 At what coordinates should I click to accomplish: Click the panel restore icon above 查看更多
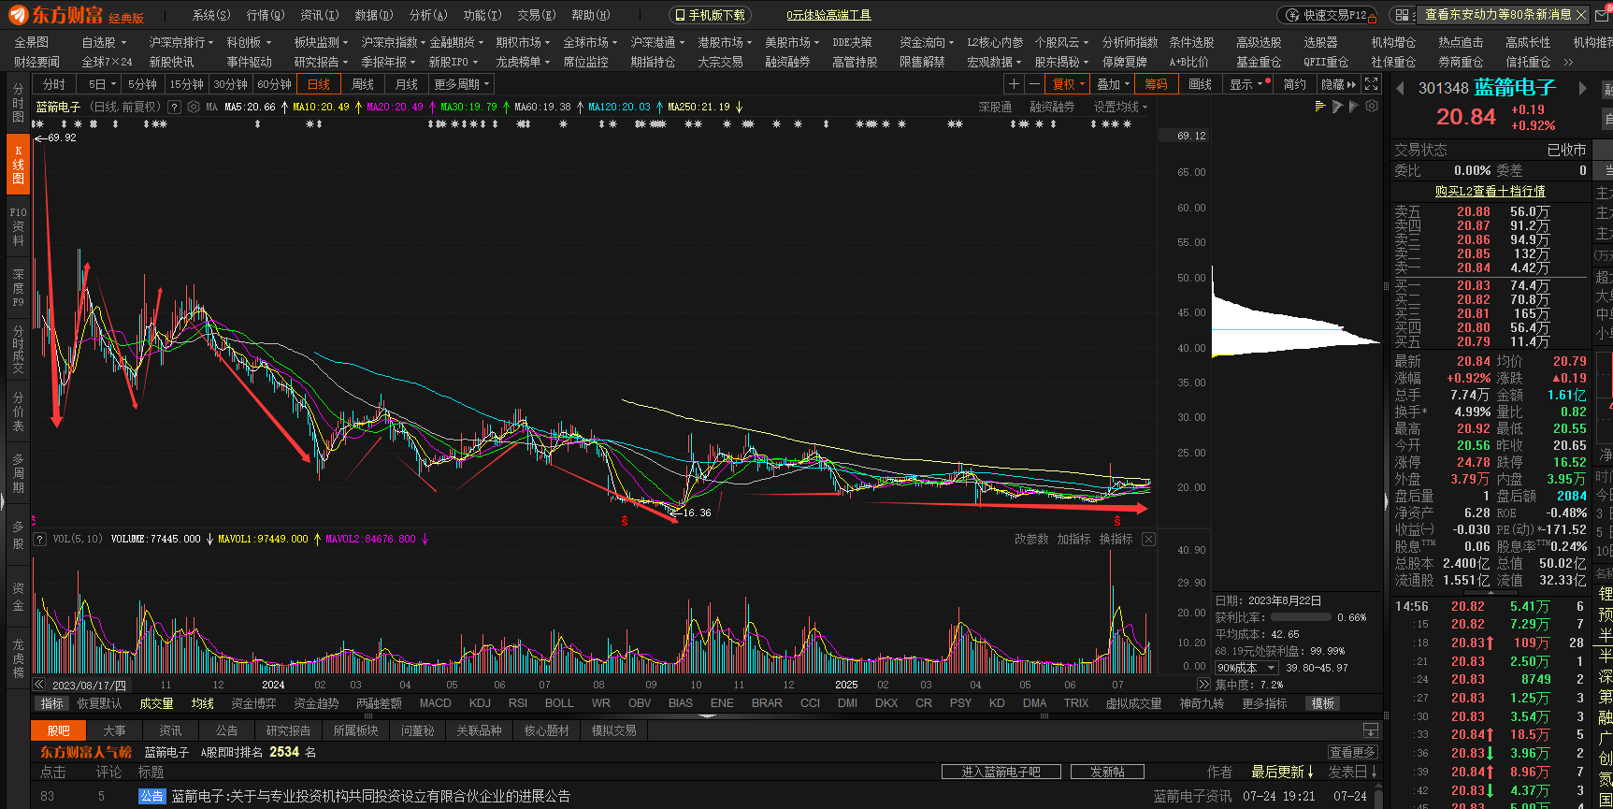coord(1371,730)
